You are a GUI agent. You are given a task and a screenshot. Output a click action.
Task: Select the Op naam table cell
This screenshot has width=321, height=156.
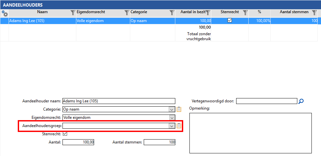(153, 21)
